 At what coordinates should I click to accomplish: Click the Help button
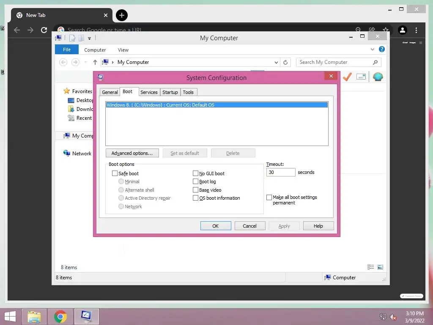318,226
